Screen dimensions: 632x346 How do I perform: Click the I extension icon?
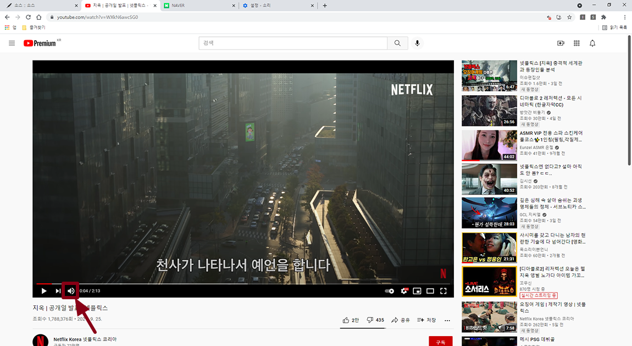[x=583, y=17]
